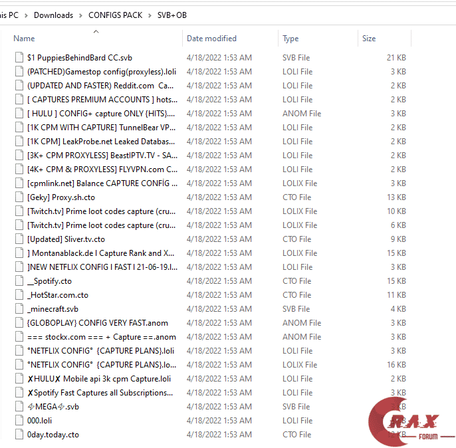Viewport: 456px width, 448px height.
Task: Select the 000.loli file name
Action: point(40,420)
